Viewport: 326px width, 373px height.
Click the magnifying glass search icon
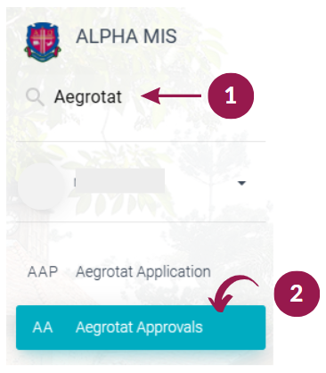pyautogui.click(x=35, y=97)
